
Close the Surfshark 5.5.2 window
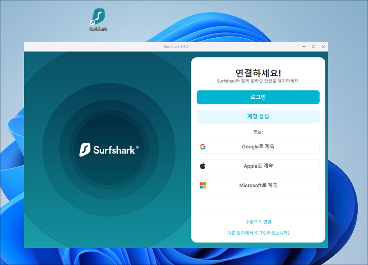pos(323,47)
